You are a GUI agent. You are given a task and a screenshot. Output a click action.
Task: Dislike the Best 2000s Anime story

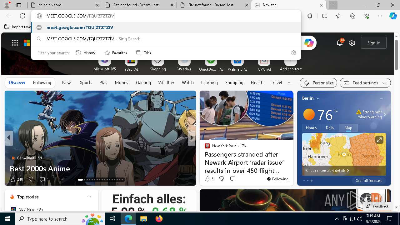coord(31,179)
